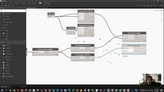Viewport: 164px width, 92px height.
Task: Click the Add-ons plus button
Action: [x=24, y=42]
